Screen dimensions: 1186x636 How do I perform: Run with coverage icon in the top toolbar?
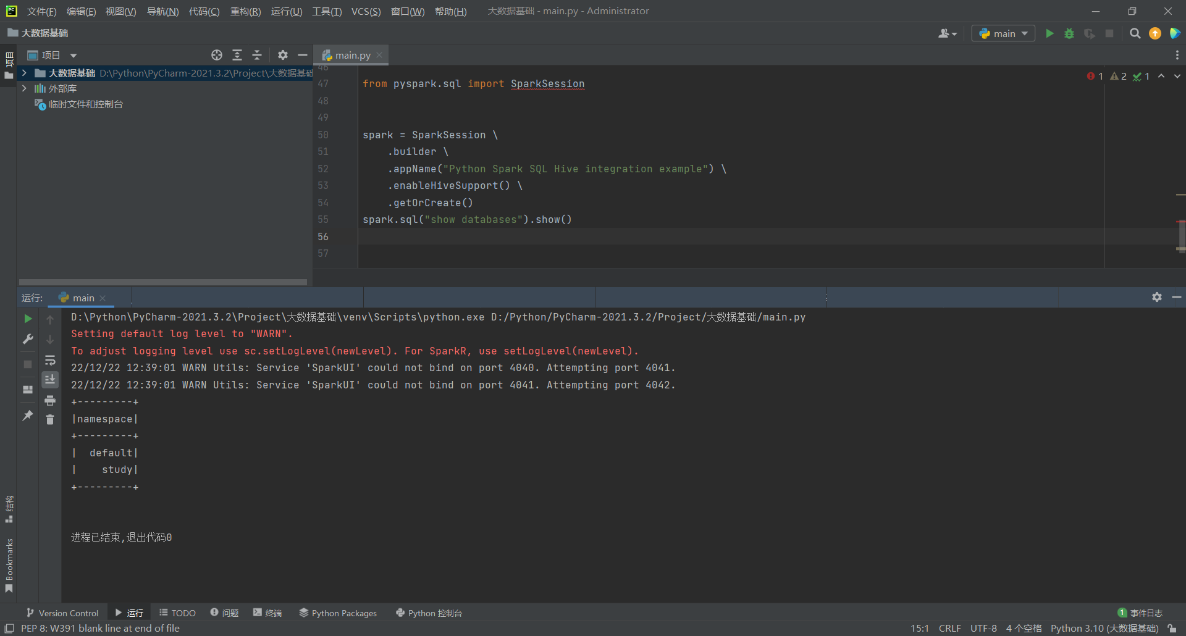tap(1090, 33)
